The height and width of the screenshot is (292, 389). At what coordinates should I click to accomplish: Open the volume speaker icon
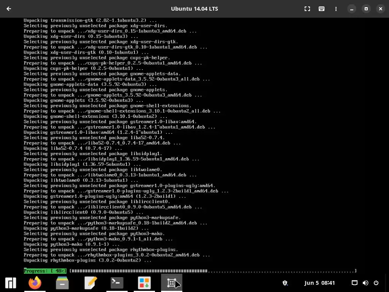pos(365,283)
